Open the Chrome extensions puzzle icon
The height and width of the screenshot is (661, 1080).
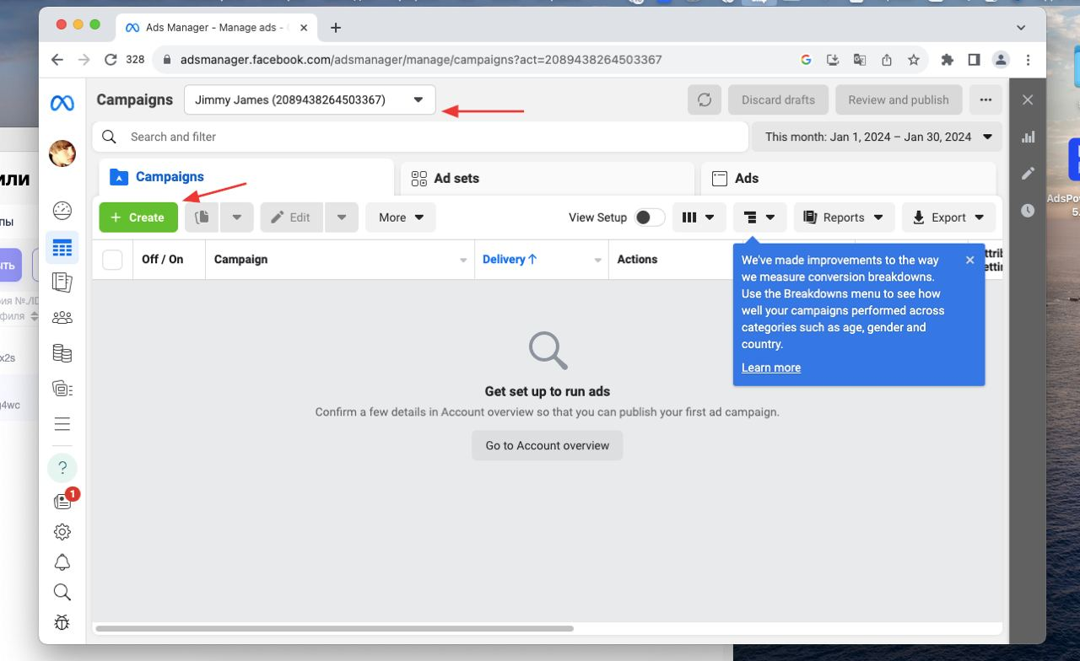947,60
